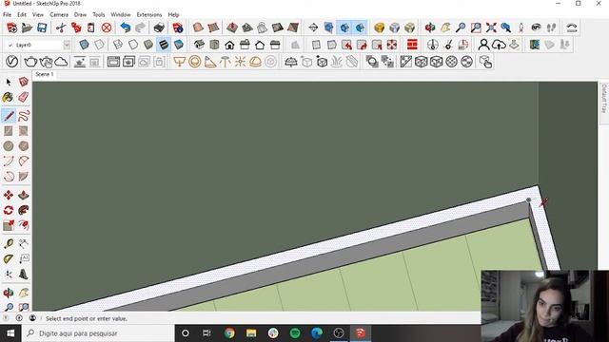Launch V-Ray interactive render teapot with hand

click(x=46, y=62)
